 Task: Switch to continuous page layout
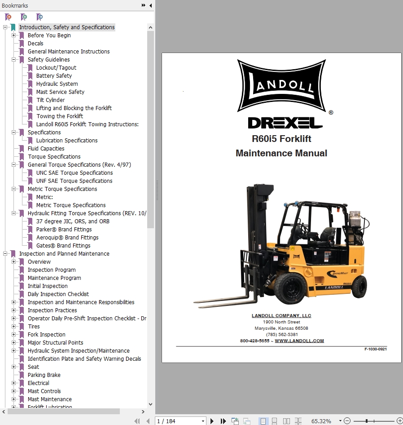275,421
